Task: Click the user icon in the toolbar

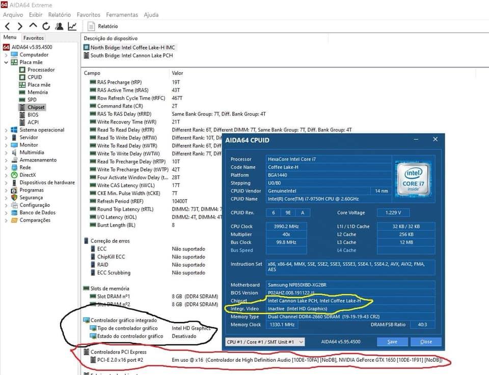Action: coord(59,26)
